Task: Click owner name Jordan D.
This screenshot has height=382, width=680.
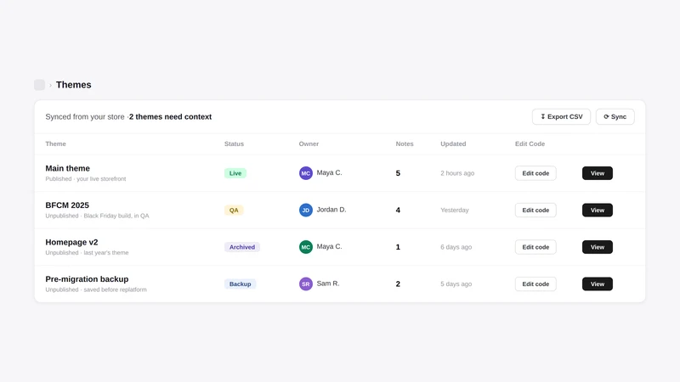Action: tap(331, 210)
